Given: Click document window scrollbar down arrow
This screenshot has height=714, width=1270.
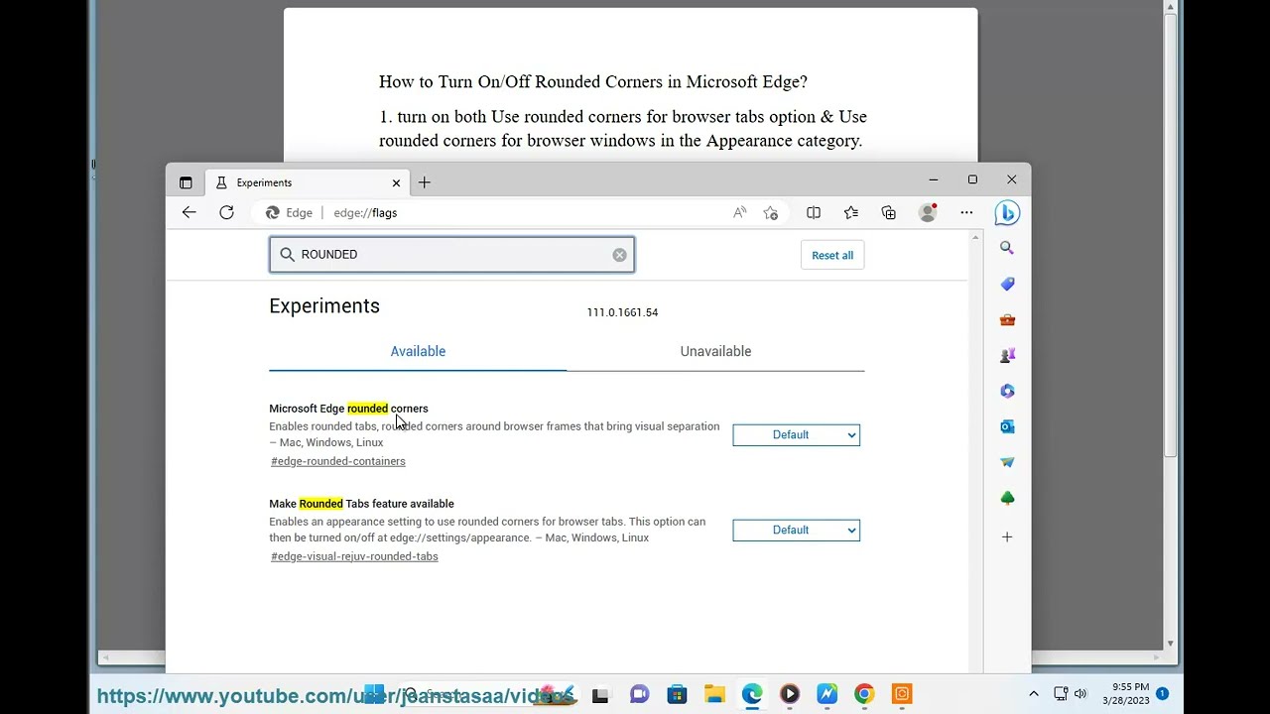Looking at the screenshot, I should click(x=1171, y=644).
